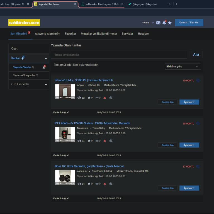Go to the Favoriler menu tab

[x=70, y=34]
